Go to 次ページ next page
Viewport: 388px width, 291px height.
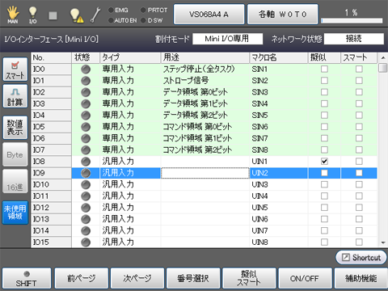click(x=137, y=279)
